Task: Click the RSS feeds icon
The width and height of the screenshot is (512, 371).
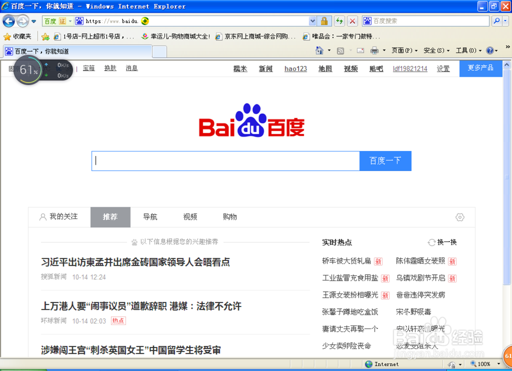Action: click(340, 51)
